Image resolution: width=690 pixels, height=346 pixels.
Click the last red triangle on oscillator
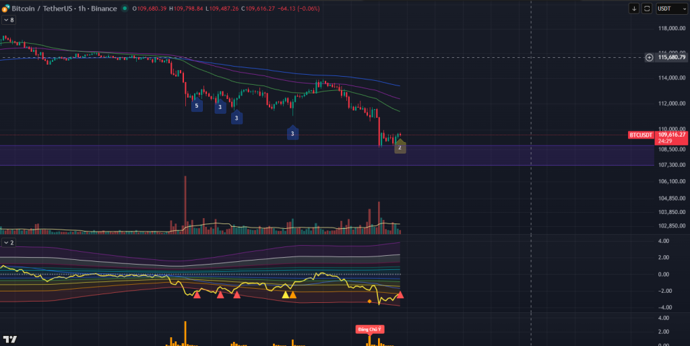coord(400,295)
